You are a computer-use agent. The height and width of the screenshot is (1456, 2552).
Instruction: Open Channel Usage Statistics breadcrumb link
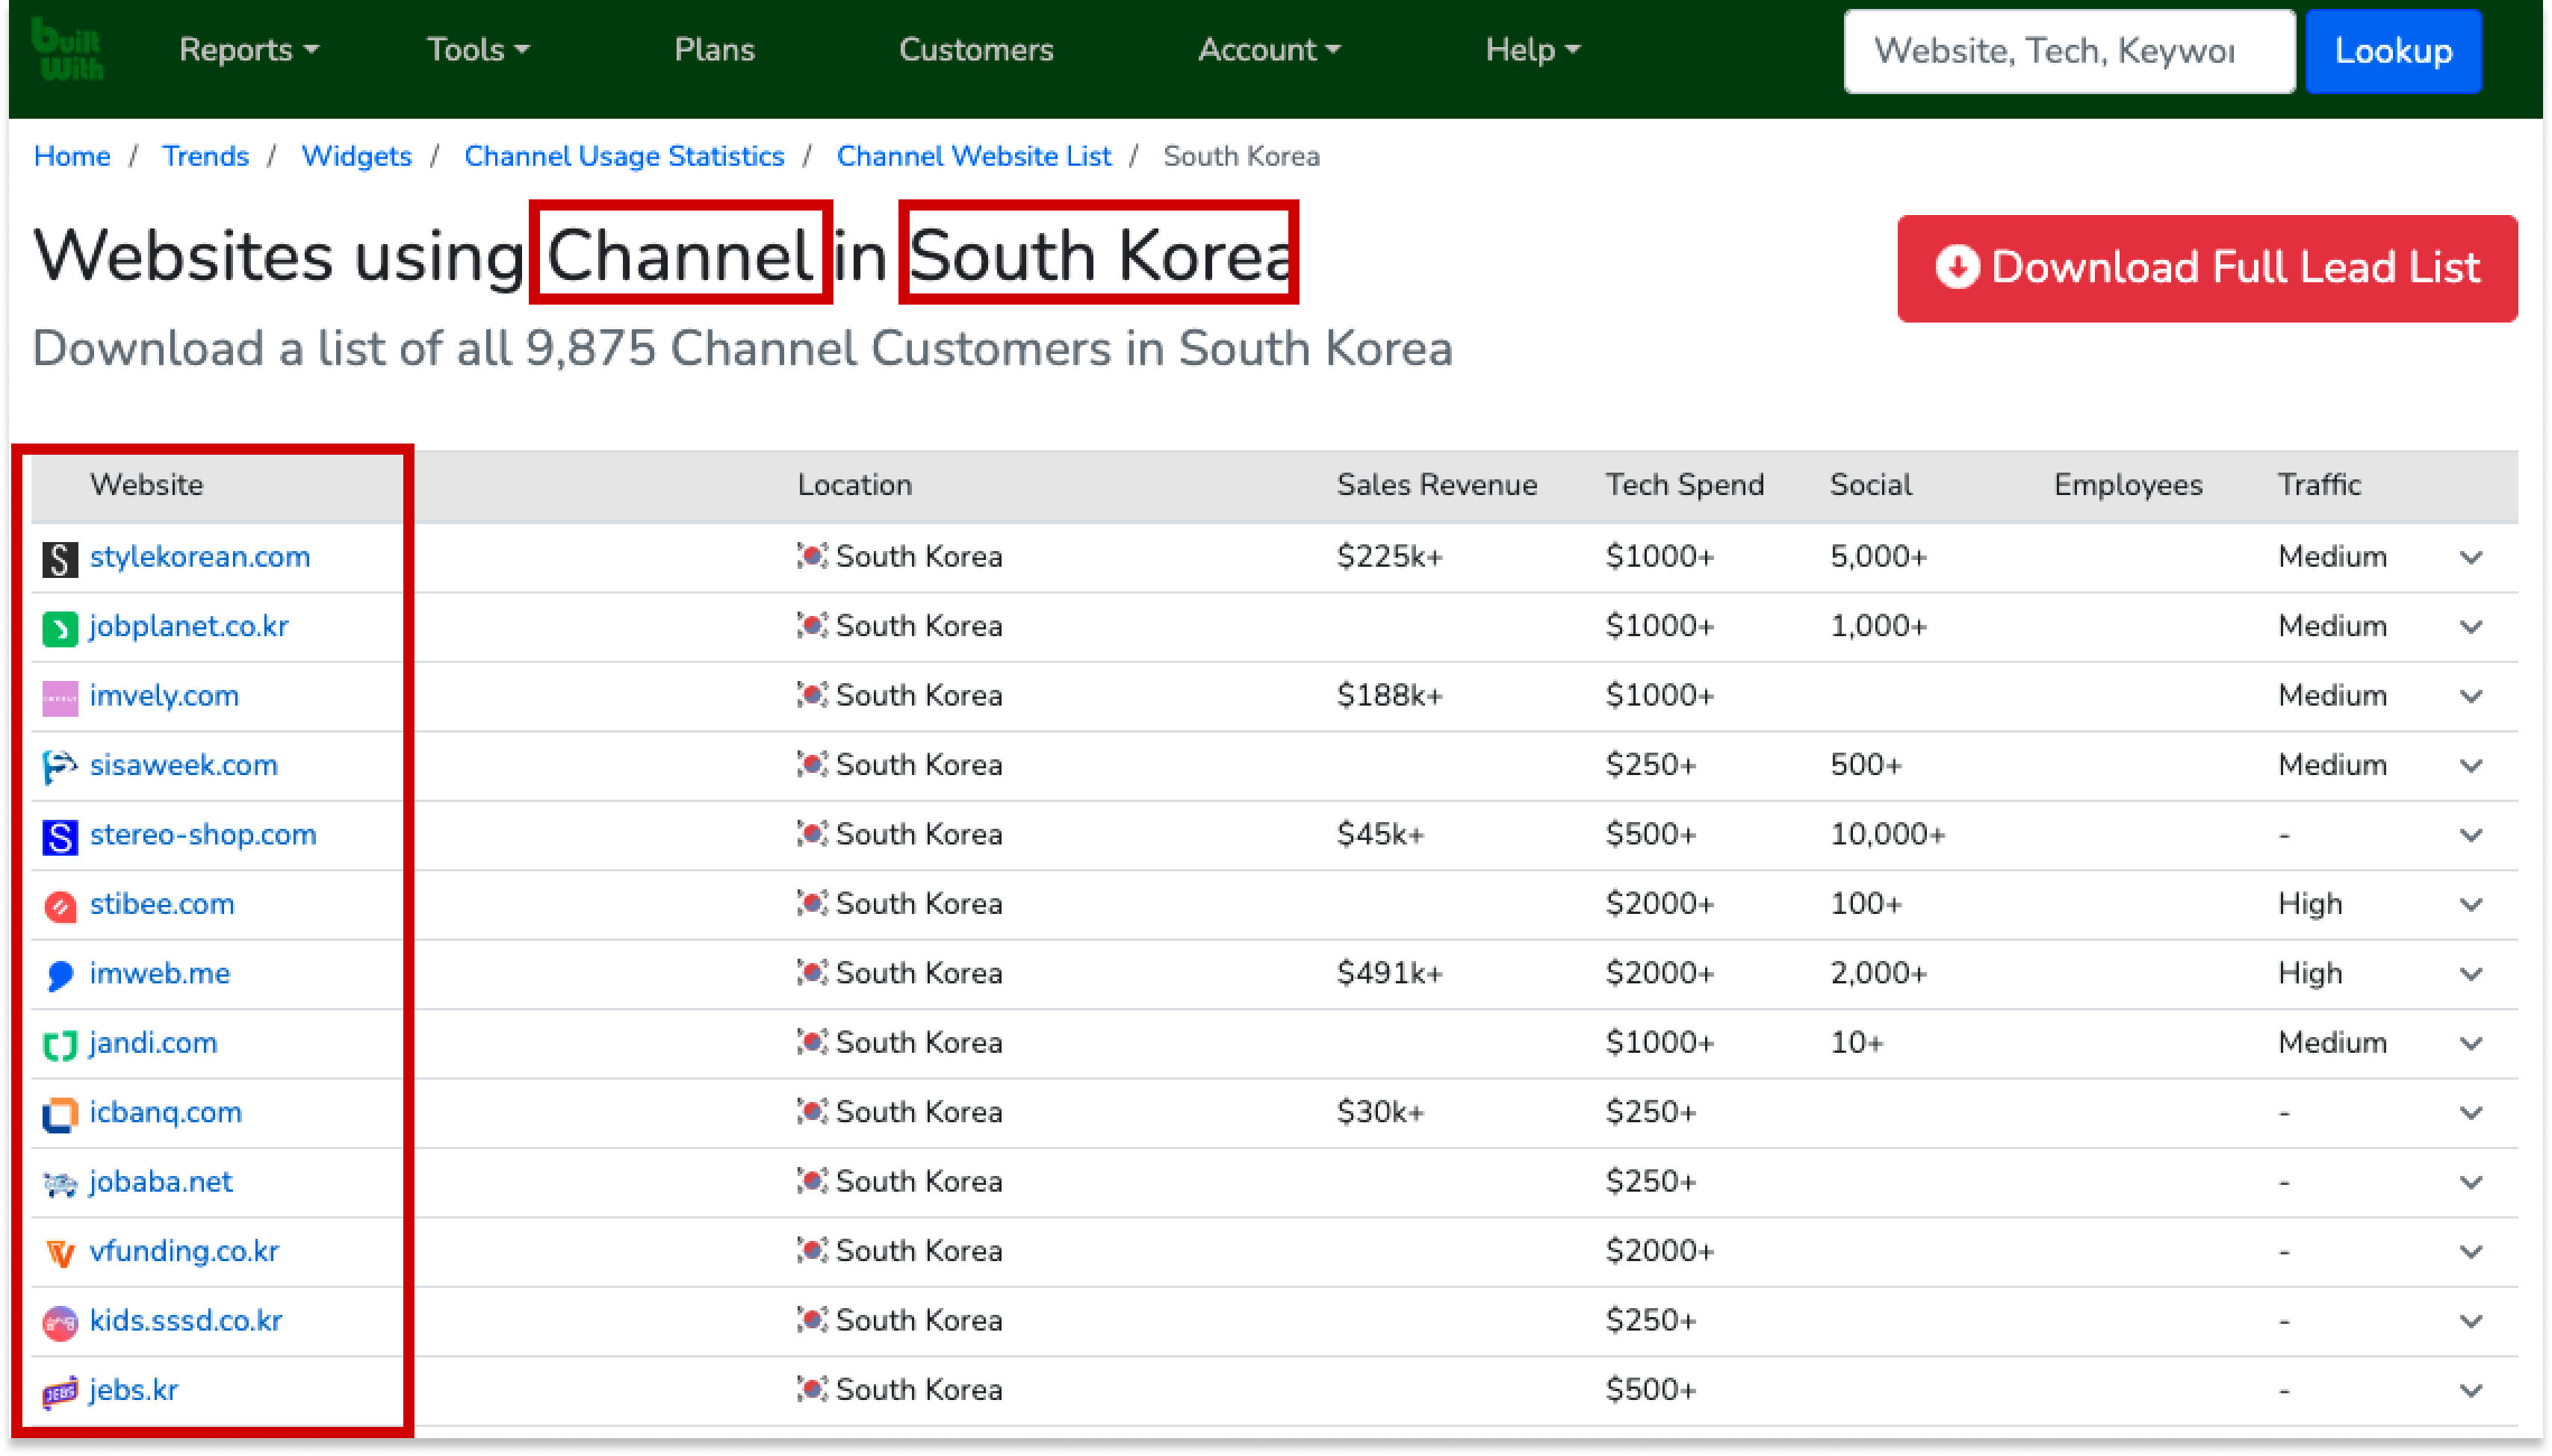click(x=624, y=157)
